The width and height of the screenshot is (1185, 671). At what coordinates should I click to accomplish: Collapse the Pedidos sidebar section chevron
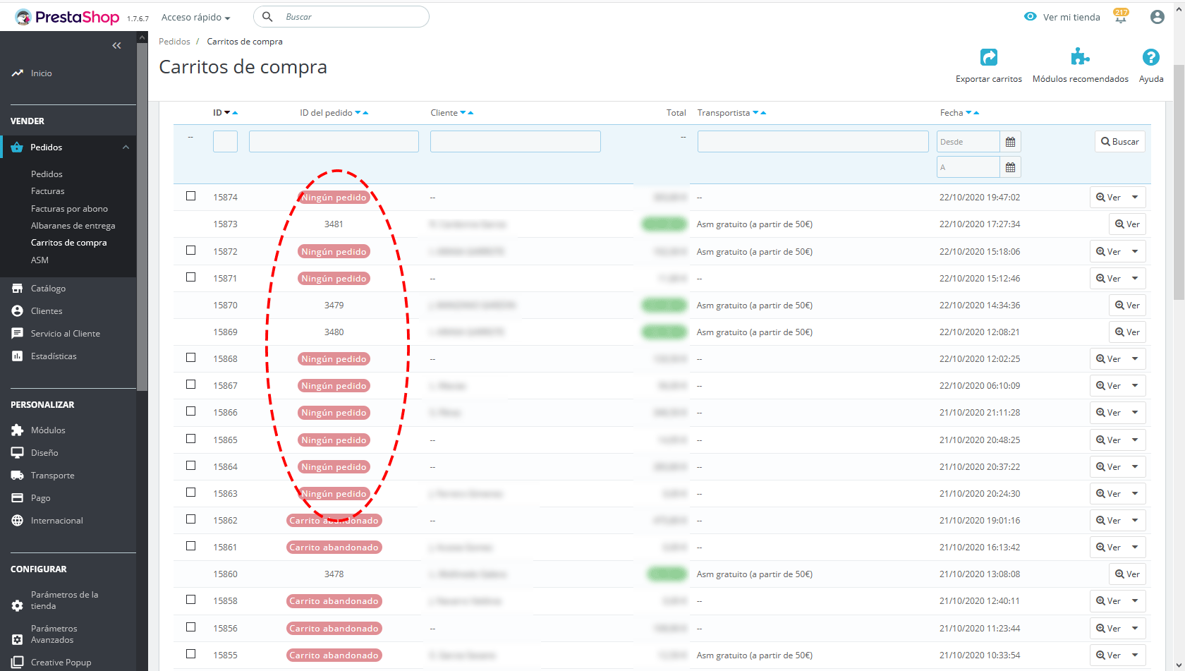click(x=126, y=147)
